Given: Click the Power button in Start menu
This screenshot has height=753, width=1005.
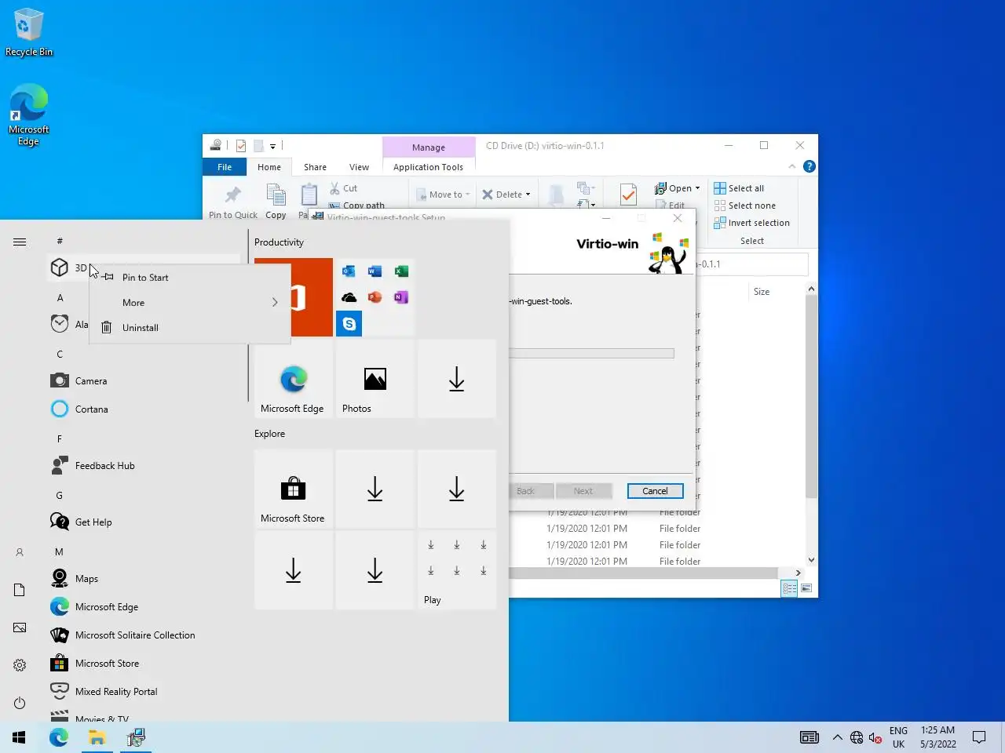Looking at the screenshot, I should coord(20,703).
